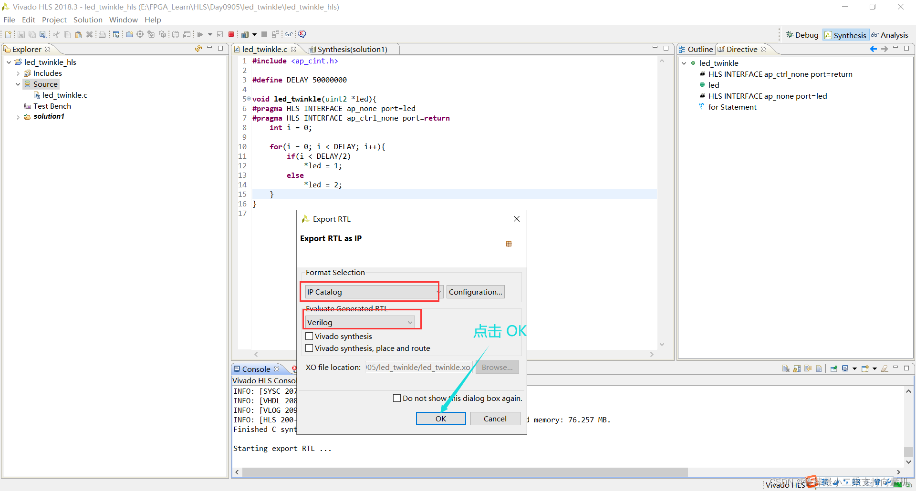916x491 pixels.
Task: Click the Console eraser icon
Action: click(885, 368)
